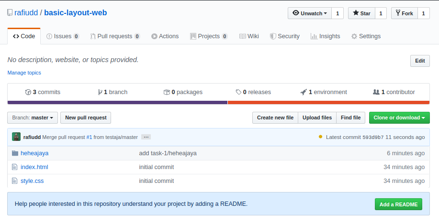Open latest commit 593d9b7
Viewport: 439px width, 224px height.
click(x=373, y=137)
